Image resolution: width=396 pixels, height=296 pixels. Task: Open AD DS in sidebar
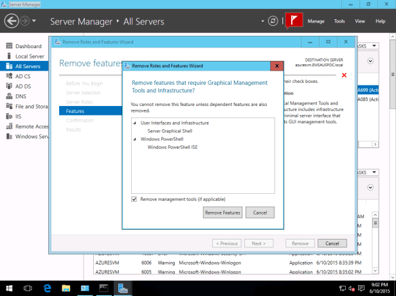tap(23, 86)
